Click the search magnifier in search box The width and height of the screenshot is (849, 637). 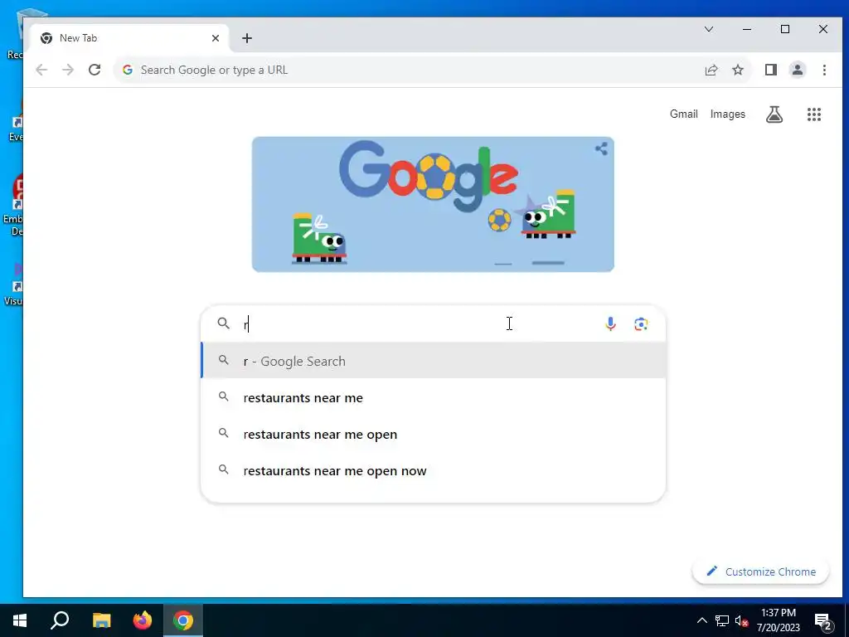[x=224, y=323]
